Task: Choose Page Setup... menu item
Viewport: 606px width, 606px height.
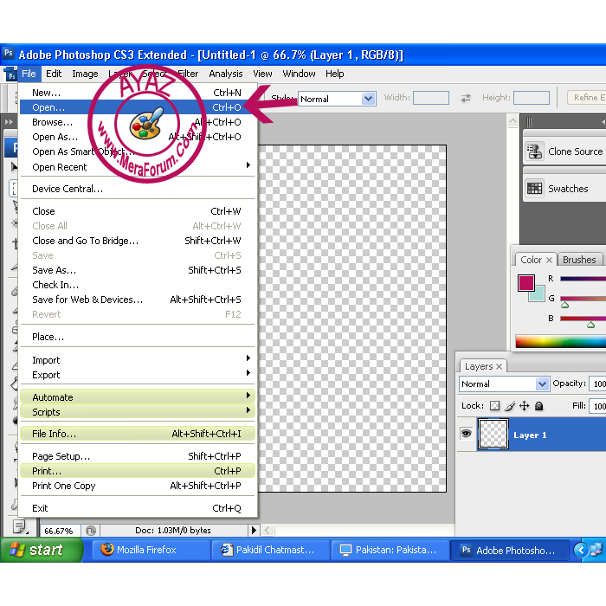Action: click(x=138, y=456)
